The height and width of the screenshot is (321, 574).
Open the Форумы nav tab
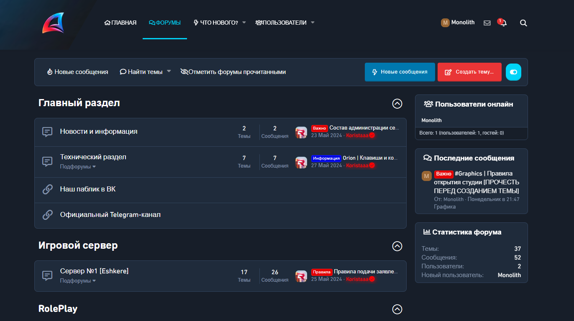click(x=165, y=23)
